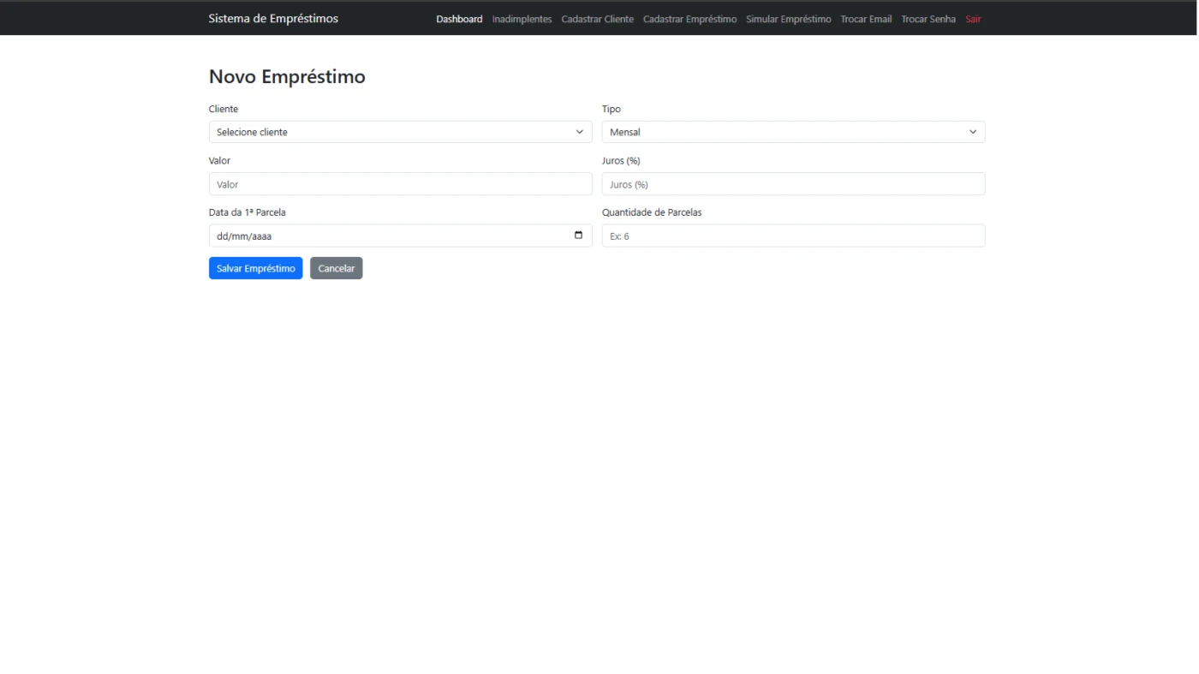Image resolution: width=1199 pixels, height=674 pixels.
Task: Open the date picker calendar icon
Action: click(x=578, y=236)
